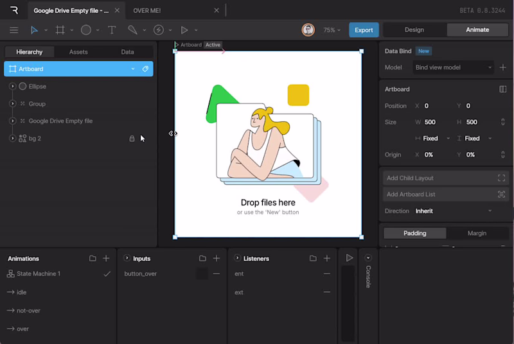514x344 pixels.
Task: Open the Artboard row dropdown chevron
Action: 133,69
